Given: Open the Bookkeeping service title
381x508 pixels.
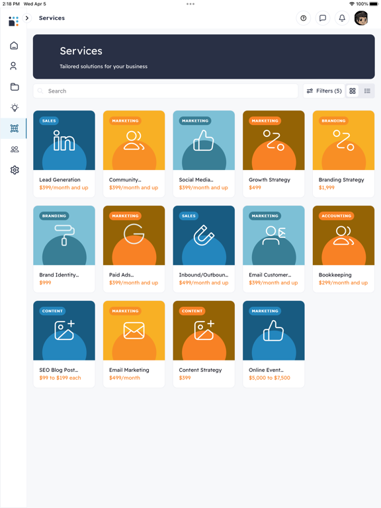Looking at the screenshot, I should pyautogui.click(x=335, y=275).
